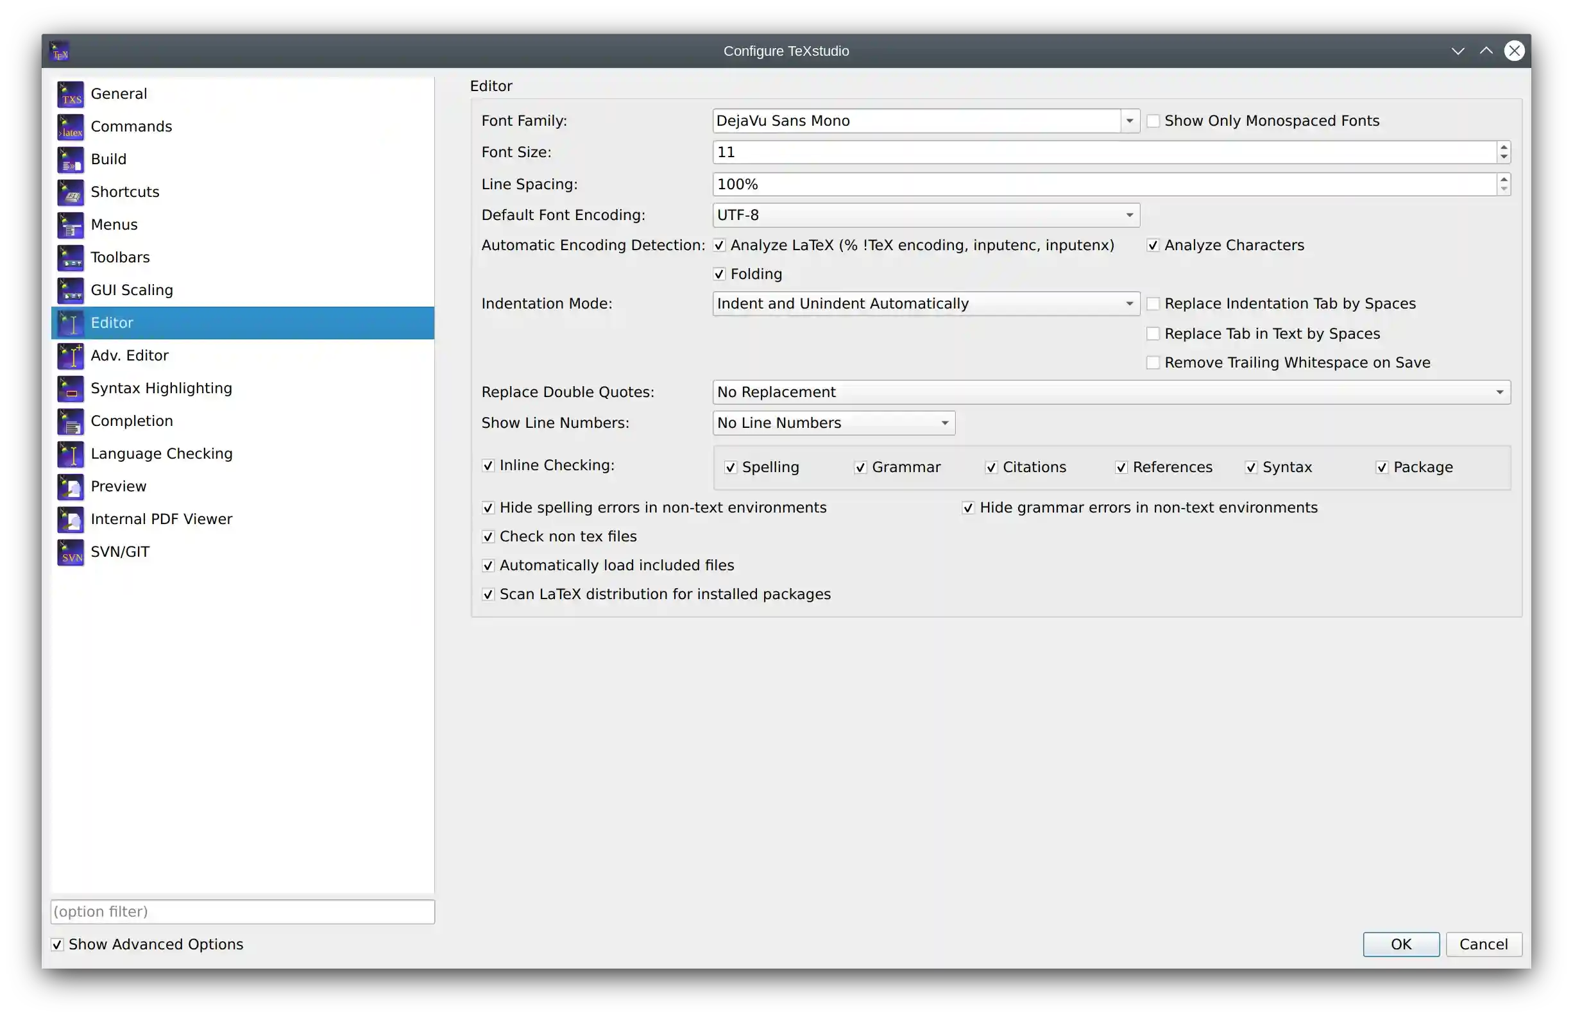Toggle References inline checking
Viewport: 1573px width, 1018px height.
[1121, 468]
